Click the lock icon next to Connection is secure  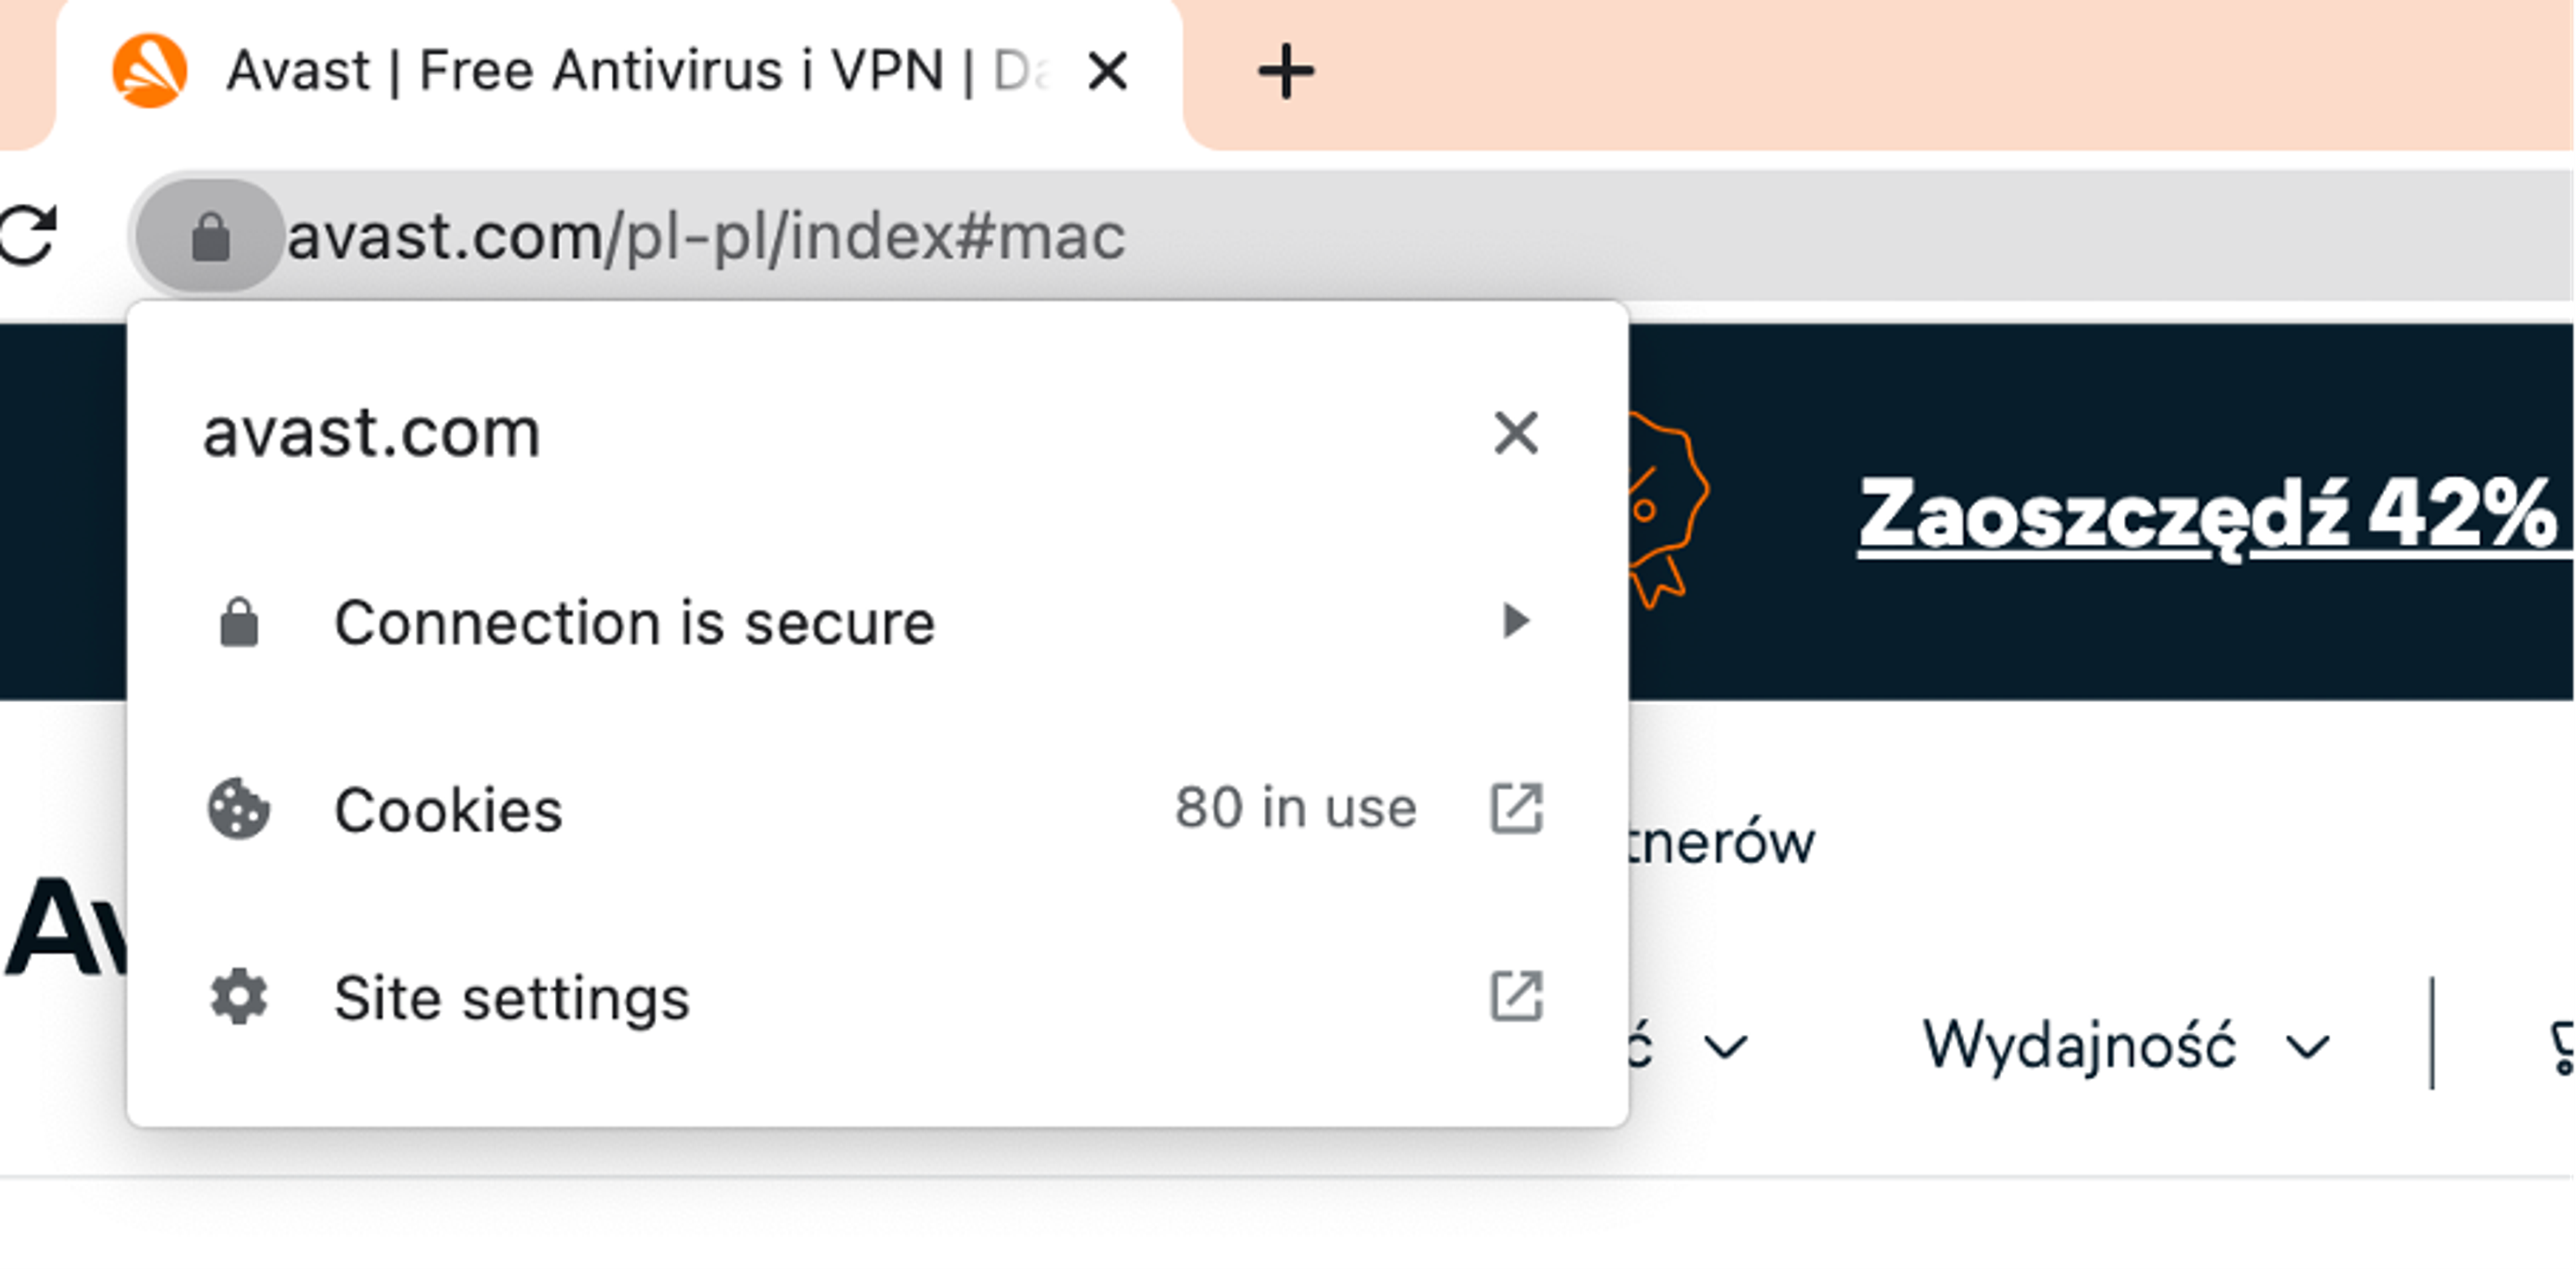240,620
